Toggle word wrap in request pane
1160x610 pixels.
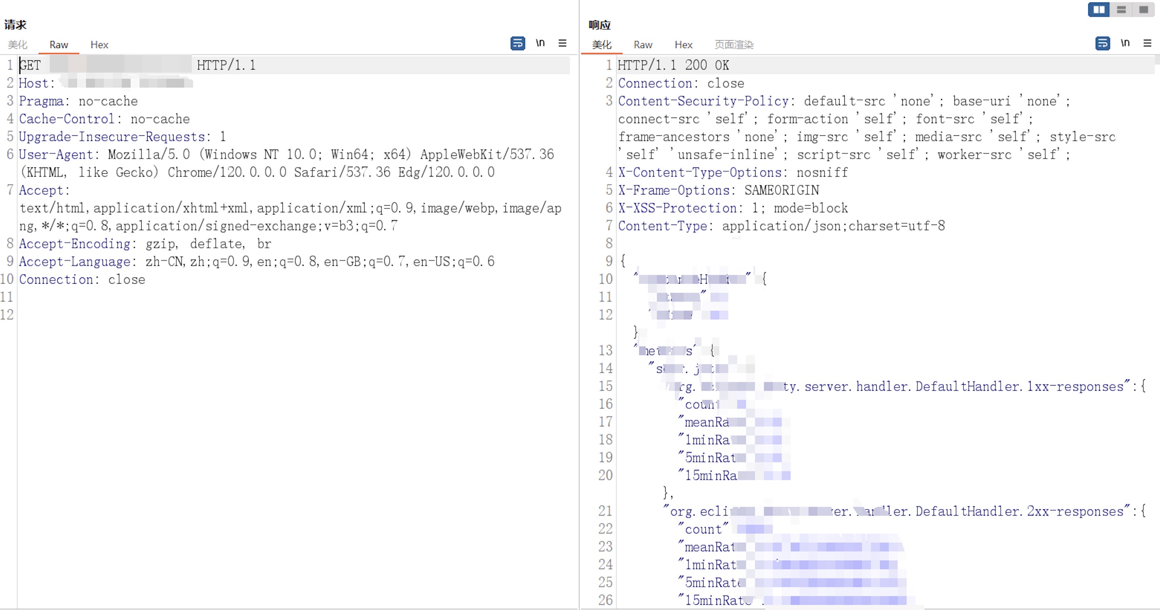coord(518,43)
